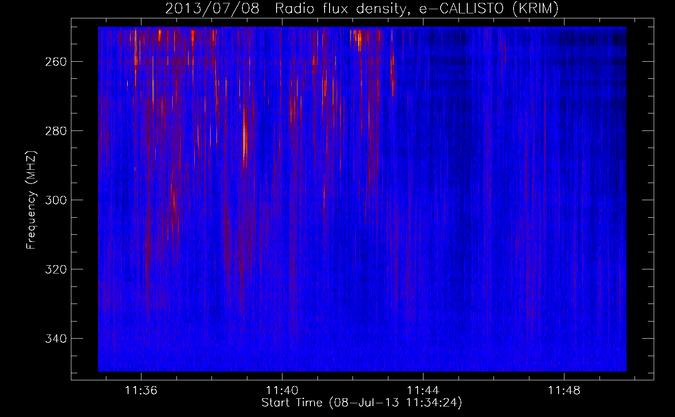The width and height of the screenshot is (675, 417).
Task: Click the "Frequency (MHZ)" axis label
Action: point(31,200)
